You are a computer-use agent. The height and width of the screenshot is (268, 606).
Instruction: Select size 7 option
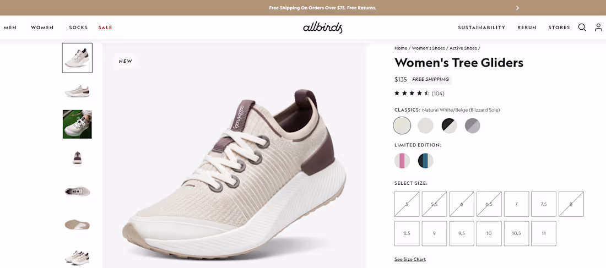(x=517, y=204)
